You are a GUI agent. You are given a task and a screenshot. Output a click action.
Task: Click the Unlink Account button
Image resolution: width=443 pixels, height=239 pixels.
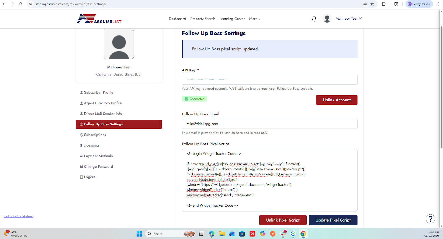pyautogui.click(x=337, y=100)
